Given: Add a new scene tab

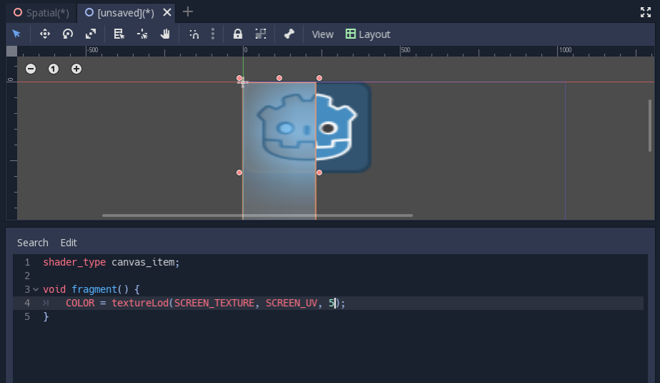Looking at the screenshot, I should coord(188,11).
